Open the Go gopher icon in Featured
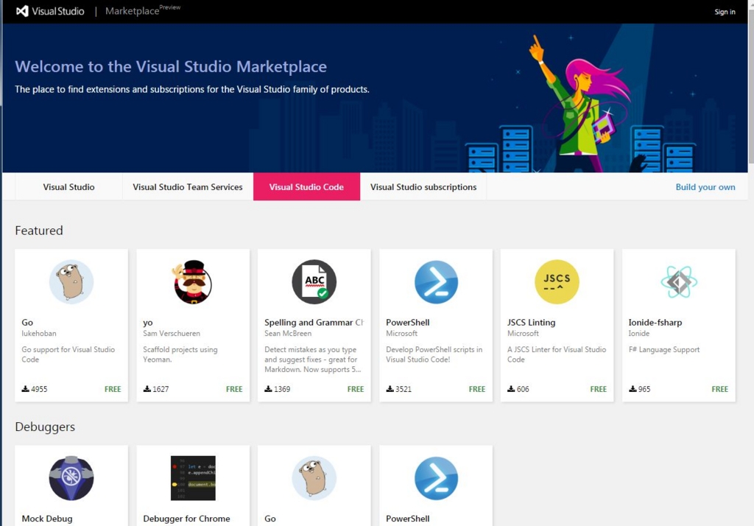This screenshot has height=526, width=754. (x=71, y=282)
